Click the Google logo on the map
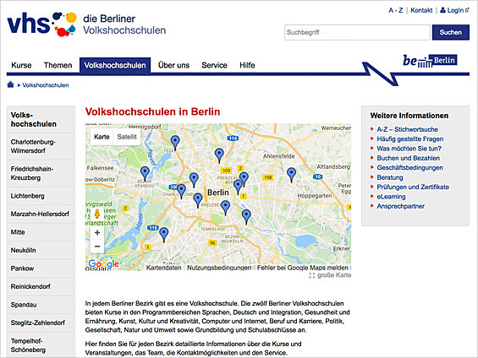The image size is (478, 358). [104, 263]
